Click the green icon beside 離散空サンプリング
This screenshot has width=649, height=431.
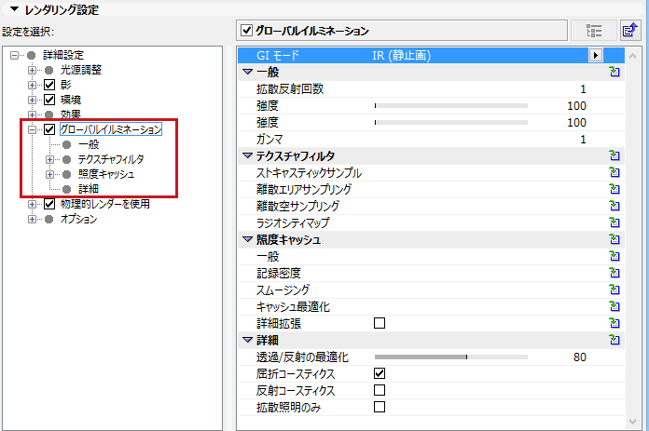pos(614,206)
